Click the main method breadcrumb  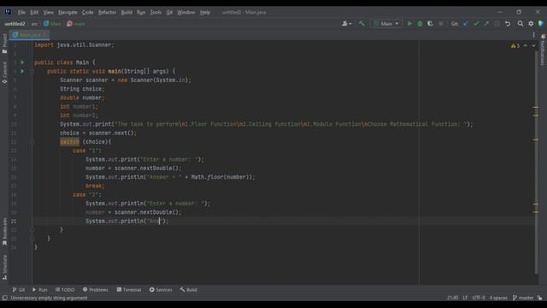point(76,24)
